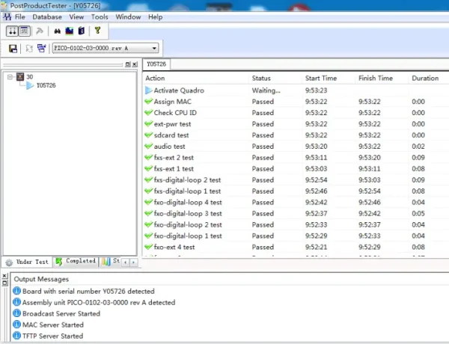
Task: Click info icon beside TFTP Server Started
Action: tap(17, 336)
